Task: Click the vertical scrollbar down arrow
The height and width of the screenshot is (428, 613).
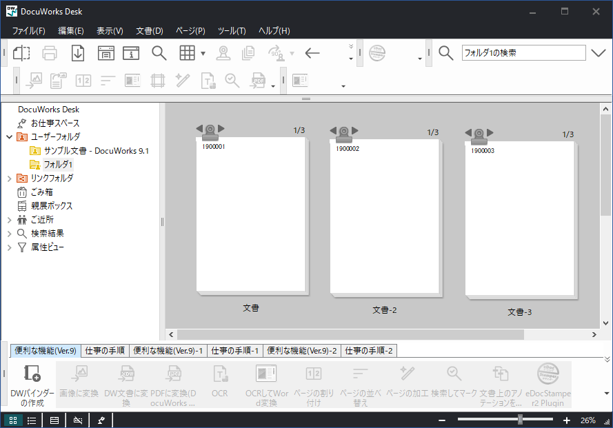Action: (605, 323)
